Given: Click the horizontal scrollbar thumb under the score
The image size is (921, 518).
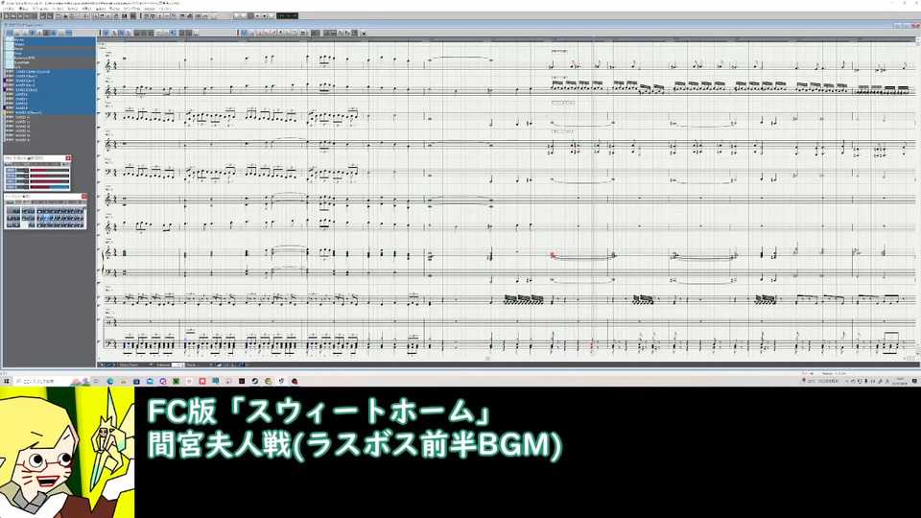Looking at the screenshot, I should click(487, 358).
